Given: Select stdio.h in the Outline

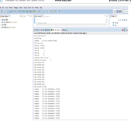Looking at the screenshot, I should (x=115, y=23).
